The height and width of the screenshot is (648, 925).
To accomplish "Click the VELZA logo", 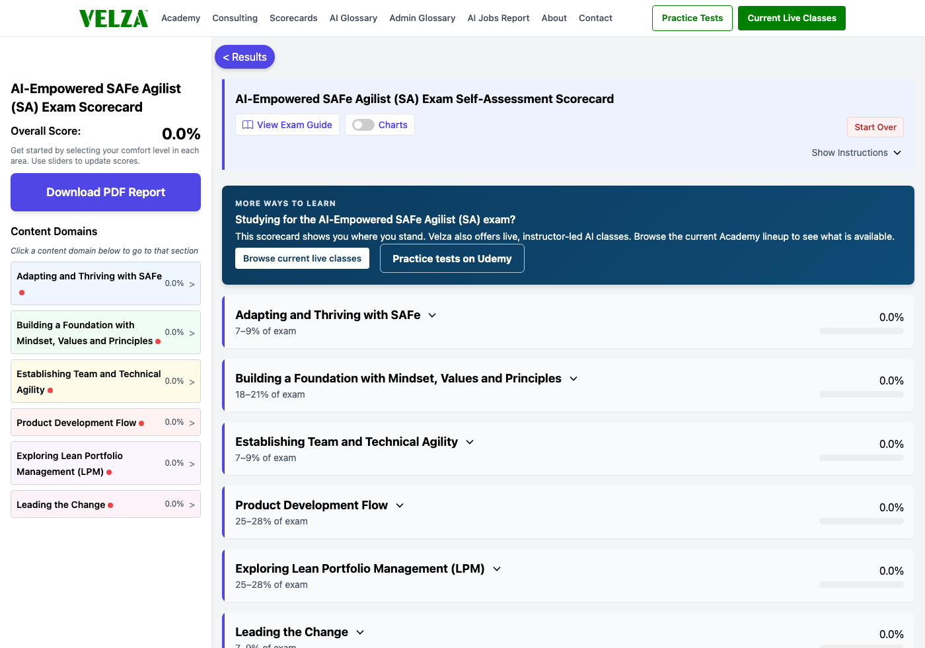I will [114, 18].
